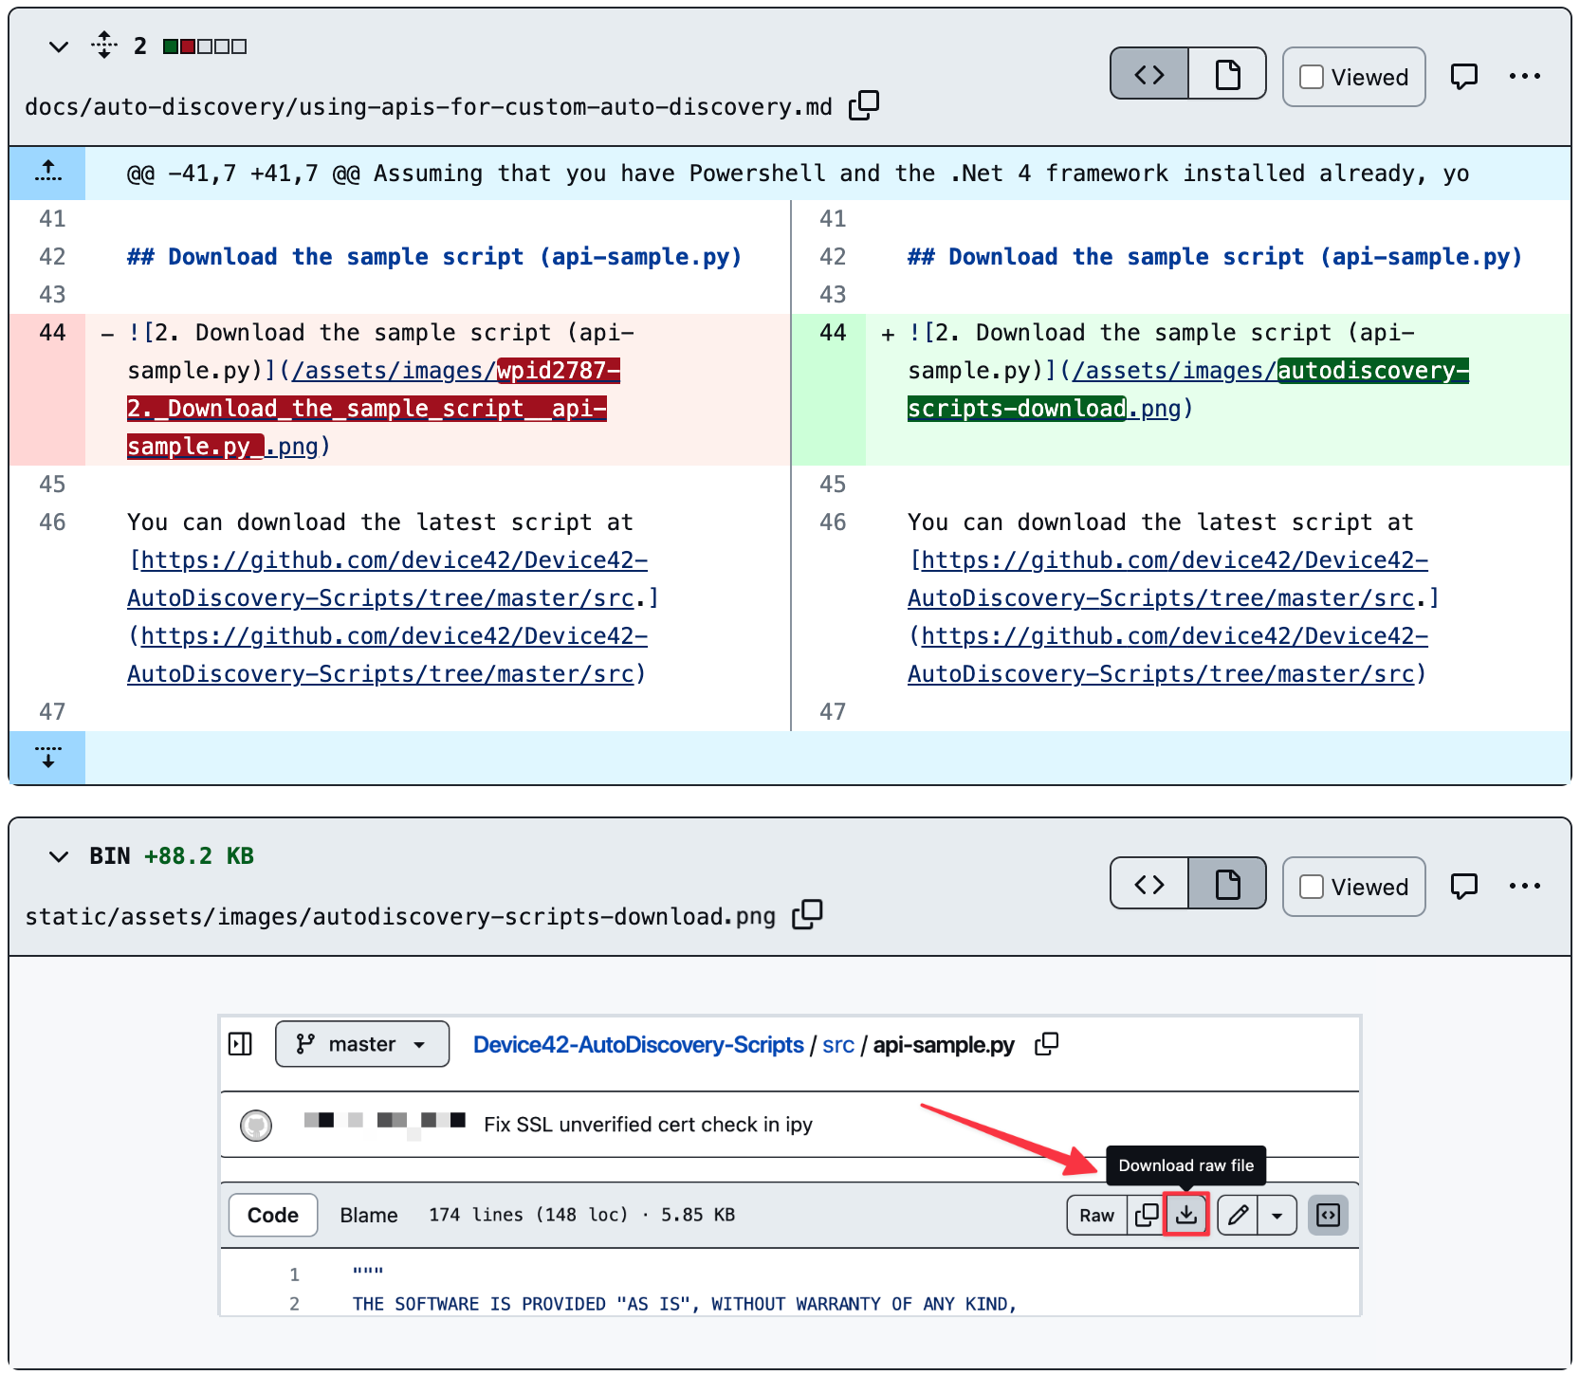Open comment box for the markdown file

point(1463,76)
